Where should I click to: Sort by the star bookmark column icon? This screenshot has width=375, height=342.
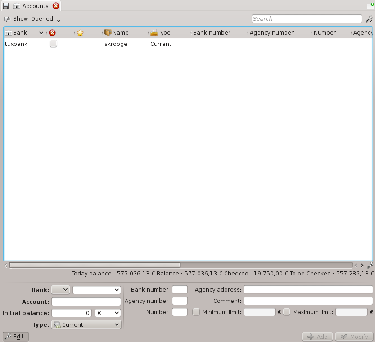point(80,33)
